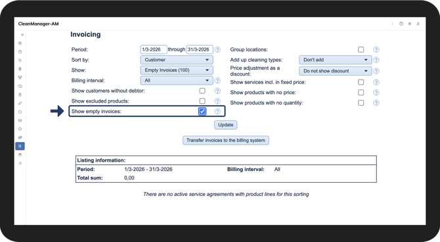Tick Show products with no quantity

[x=361, y=103]
